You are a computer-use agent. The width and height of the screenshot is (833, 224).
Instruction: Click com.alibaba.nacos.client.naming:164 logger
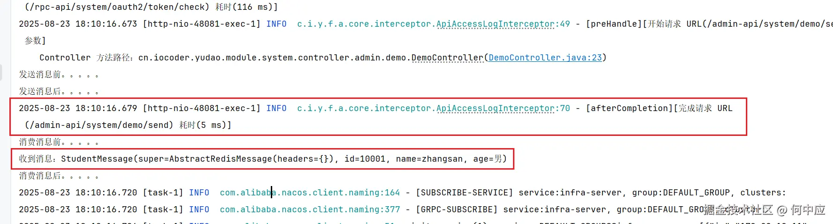click(310, 193)
